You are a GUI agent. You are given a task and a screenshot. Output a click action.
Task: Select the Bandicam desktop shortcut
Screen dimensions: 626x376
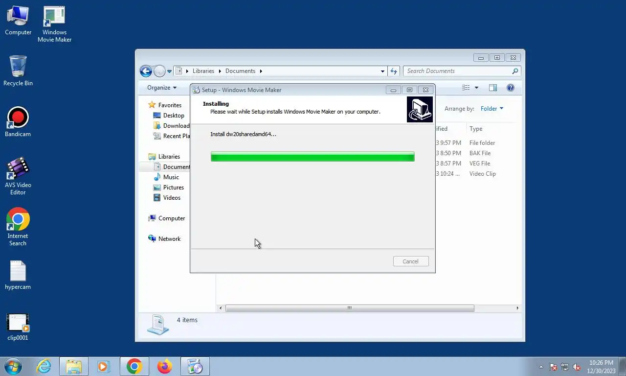coord(18,122)
